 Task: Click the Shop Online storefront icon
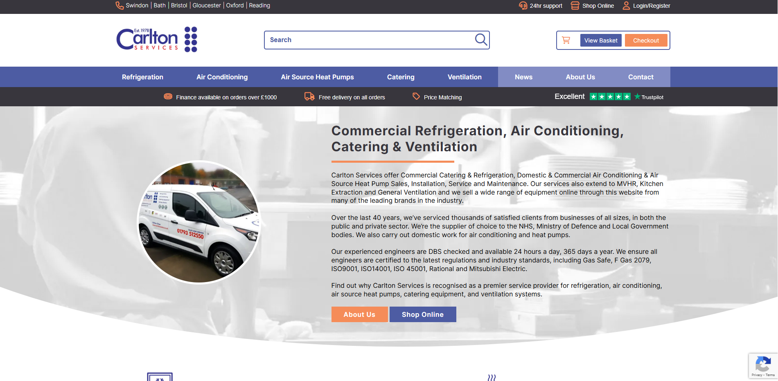(575, 6)
